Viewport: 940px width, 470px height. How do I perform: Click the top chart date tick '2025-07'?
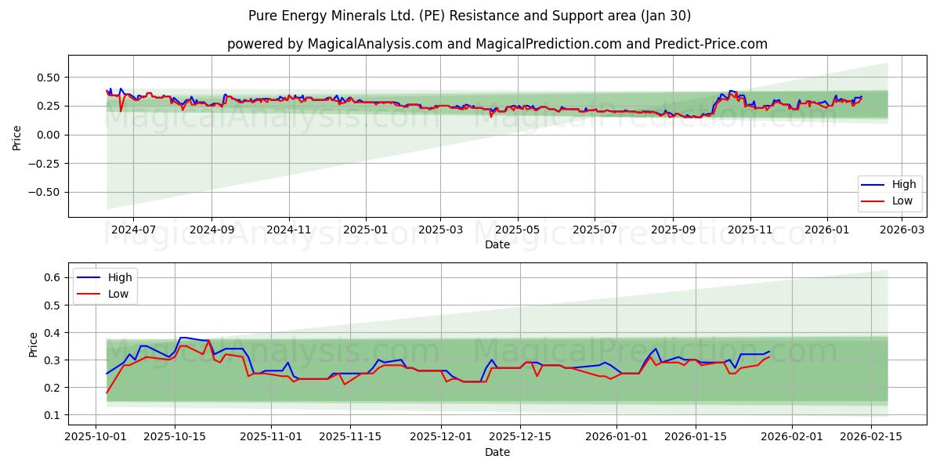pyautogui.click(x=594, y=230)
